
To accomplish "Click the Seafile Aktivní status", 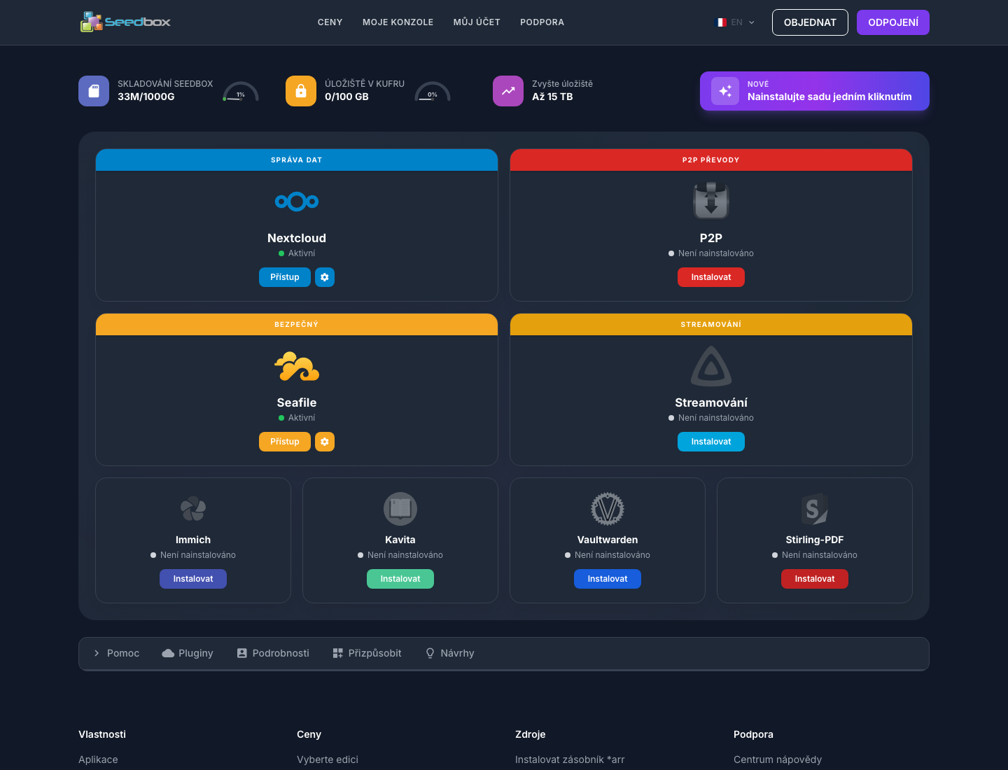I will (x=297, y=418).
